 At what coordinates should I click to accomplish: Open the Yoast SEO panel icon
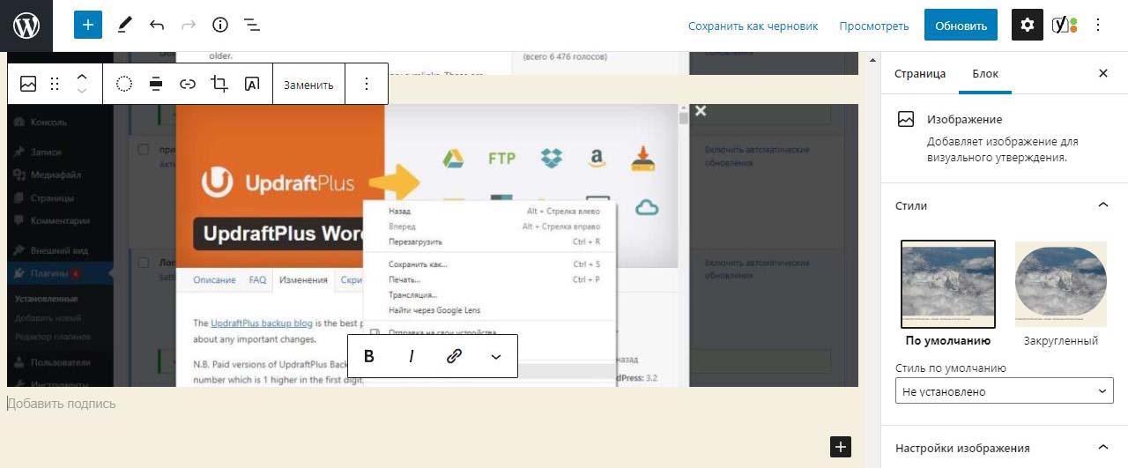point(1064,26)
